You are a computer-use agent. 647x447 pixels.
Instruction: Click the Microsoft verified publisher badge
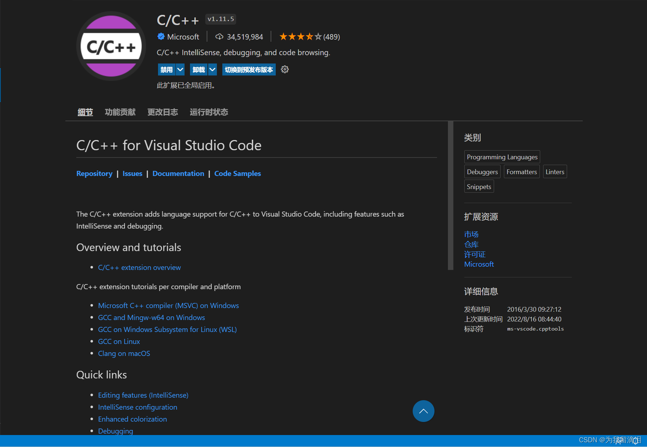pyautogui.click(x=161, y=36)
